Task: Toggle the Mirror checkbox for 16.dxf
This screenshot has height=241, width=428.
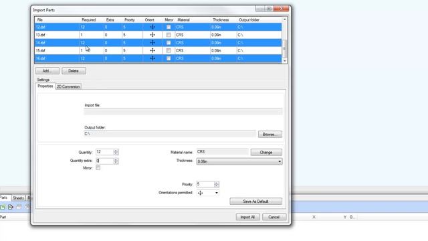Action: pos(169,58)
